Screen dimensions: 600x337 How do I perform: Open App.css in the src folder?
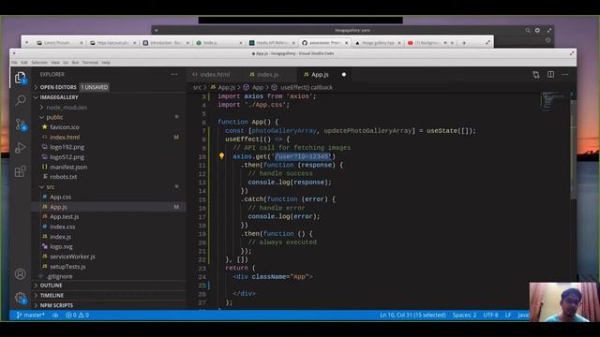tap(60, 197)
